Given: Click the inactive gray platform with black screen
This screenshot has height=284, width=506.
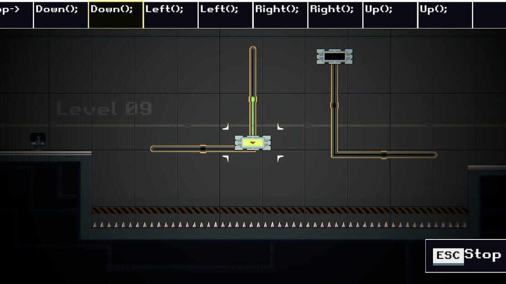Looking at the screenshot, I should coord(335,56).
